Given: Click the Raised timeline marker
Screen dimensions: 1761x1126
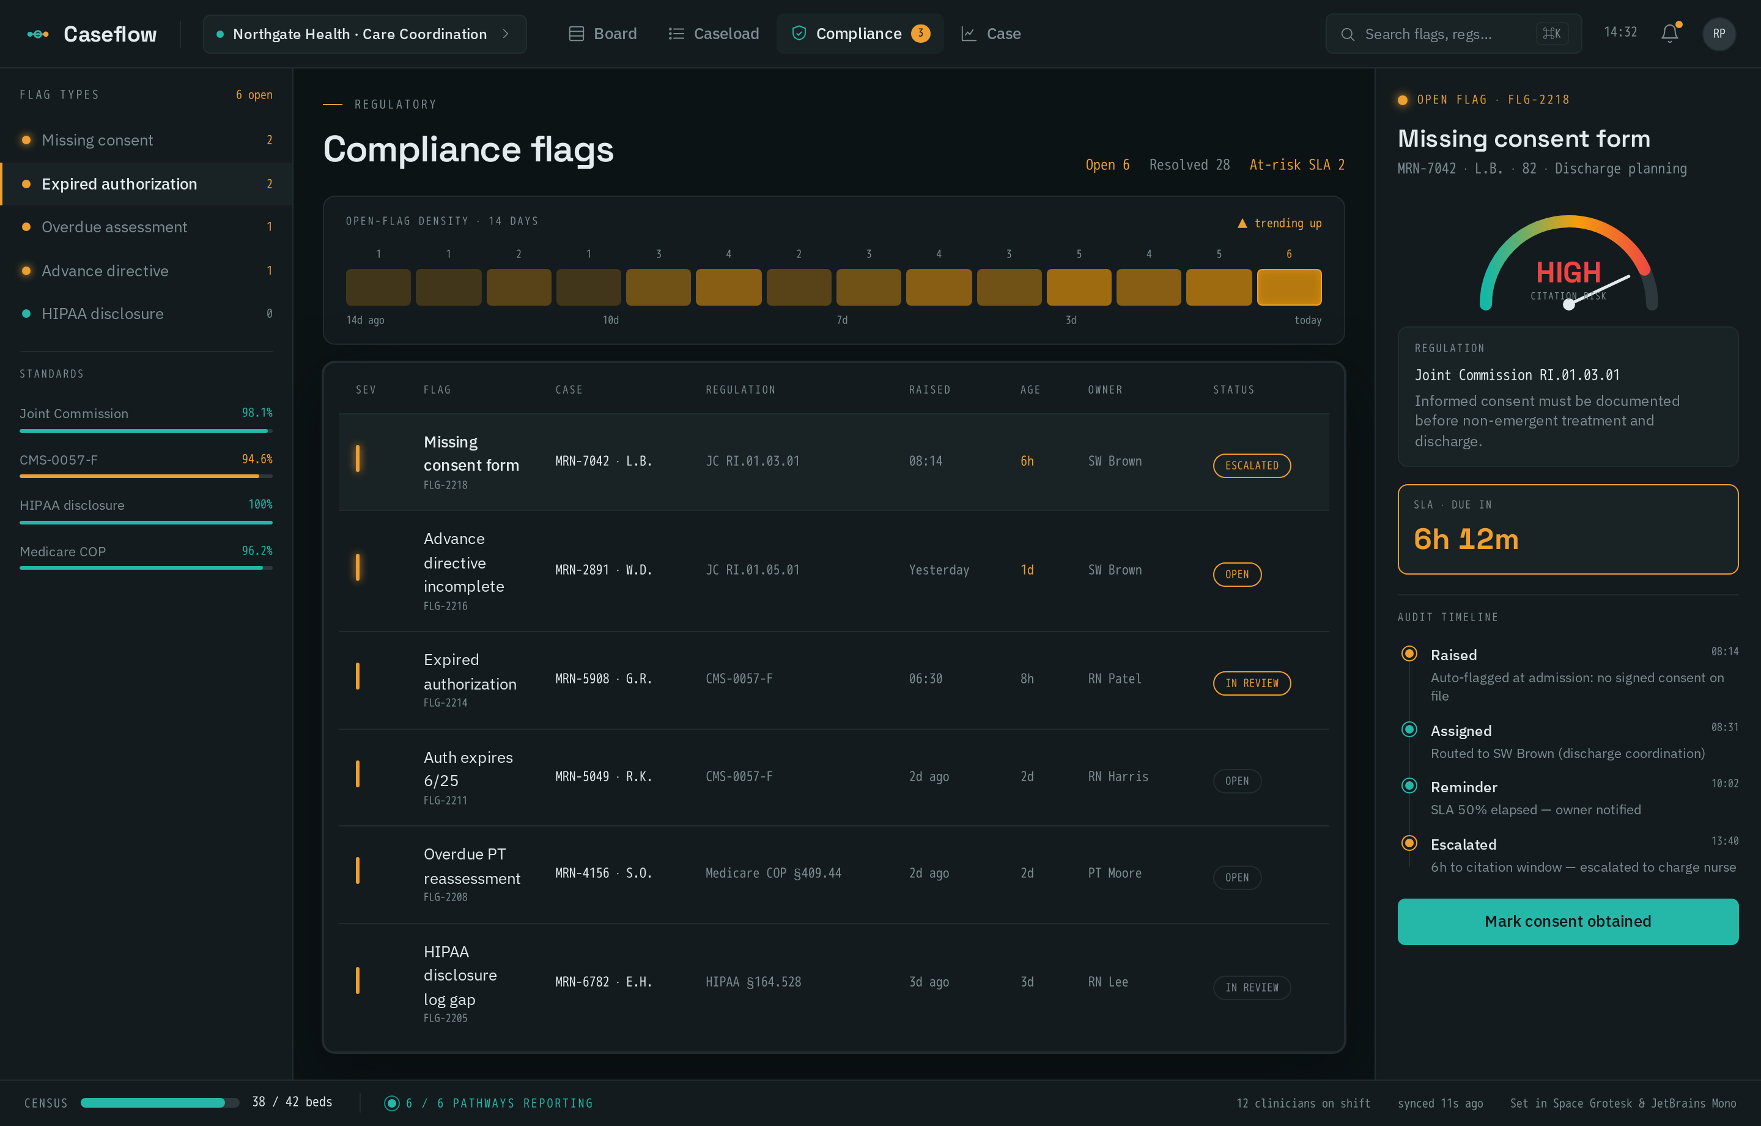Looking at the screenshot, I should click(1409, 653).
